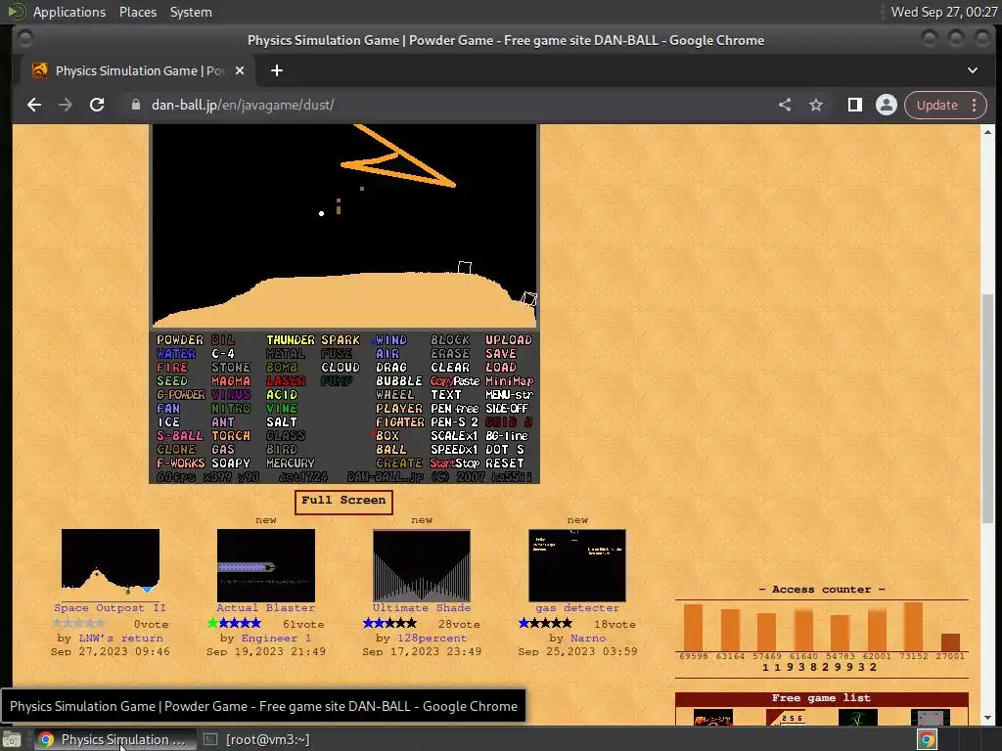The height and width of the screenshot is (751, 1002).
Task: Choose the OIL element
Action: 223,340
